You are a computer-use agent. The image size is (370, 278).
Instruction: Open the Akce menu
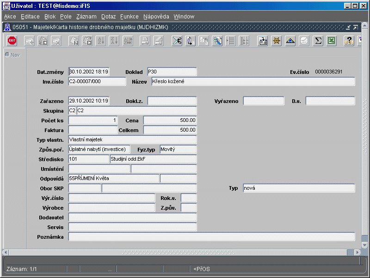click(10, 17)
